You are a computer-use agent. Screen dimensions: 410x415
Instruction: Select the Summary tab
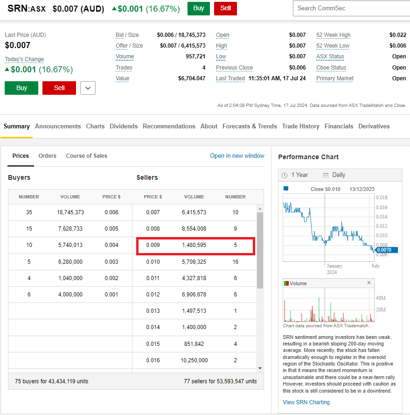pos(17,126)
